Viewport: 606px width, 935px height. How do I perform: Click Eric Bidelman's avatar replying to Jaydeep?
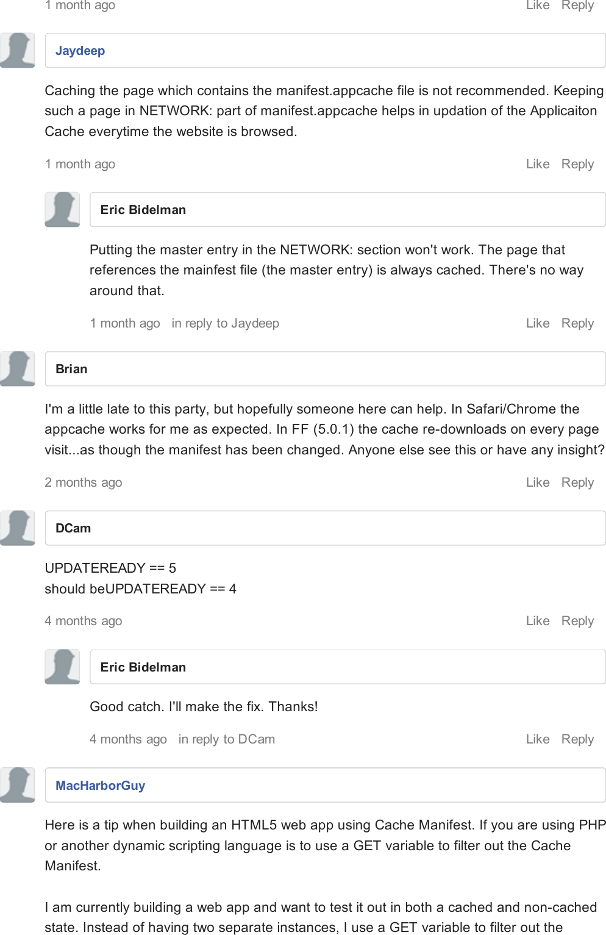(x=62, y=209)
